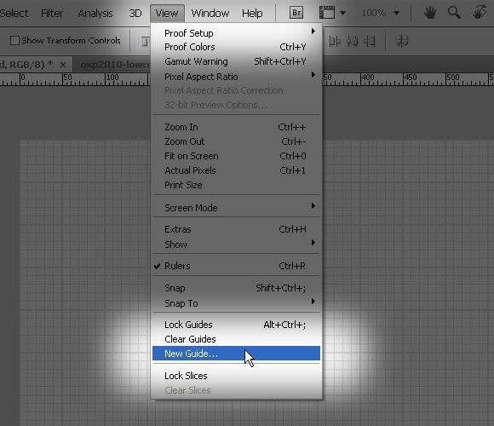Viewport: 494px width, 426px height.
Task: Choose Zoom In from the menu
Action: pos(236,127)
